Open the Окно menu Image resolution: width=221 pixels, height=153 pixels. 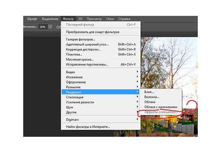coord(110,19)
